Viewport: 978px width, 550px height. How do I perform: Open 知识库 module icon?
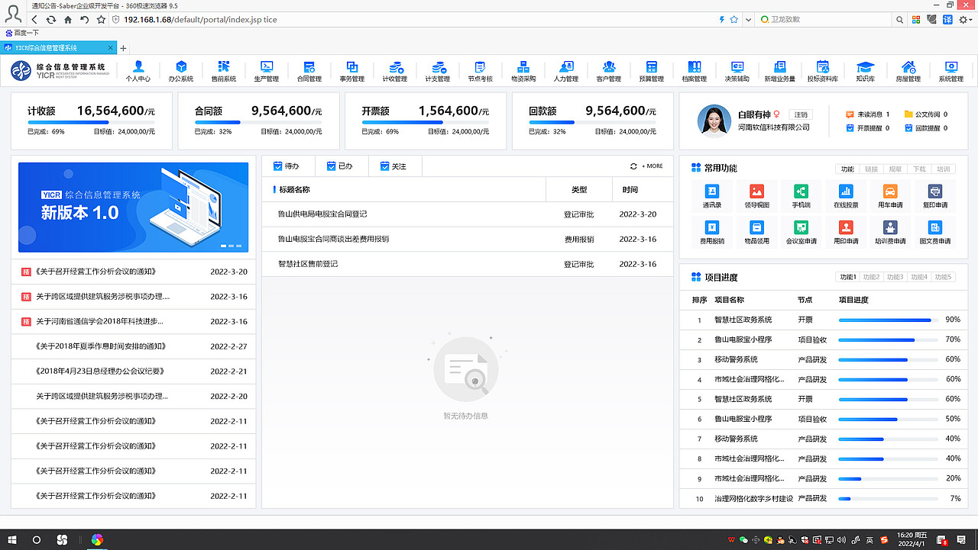click(865, 72)
